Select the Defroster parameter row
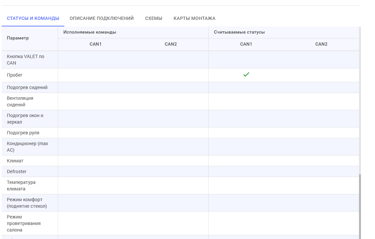Screen dimensions: 375x239 coord(17,172)
